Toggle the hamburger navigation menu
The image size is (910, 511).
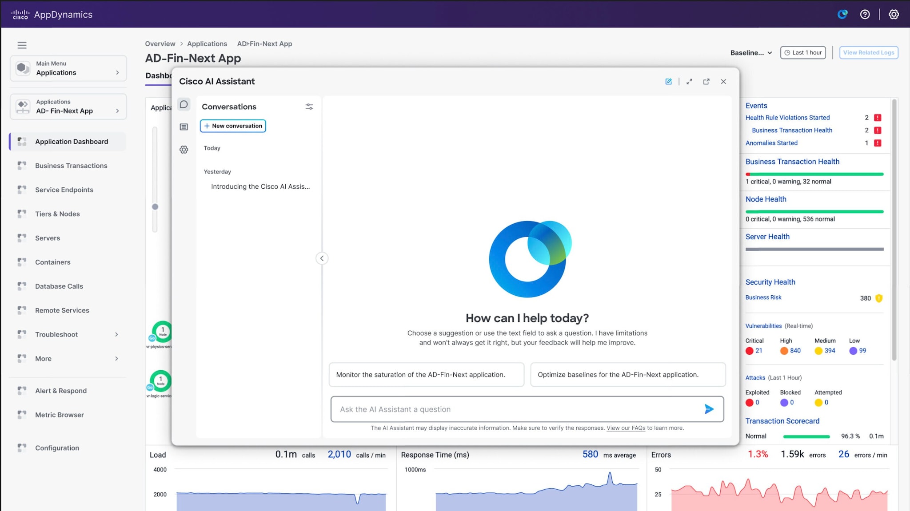click(x=22, y=45)
